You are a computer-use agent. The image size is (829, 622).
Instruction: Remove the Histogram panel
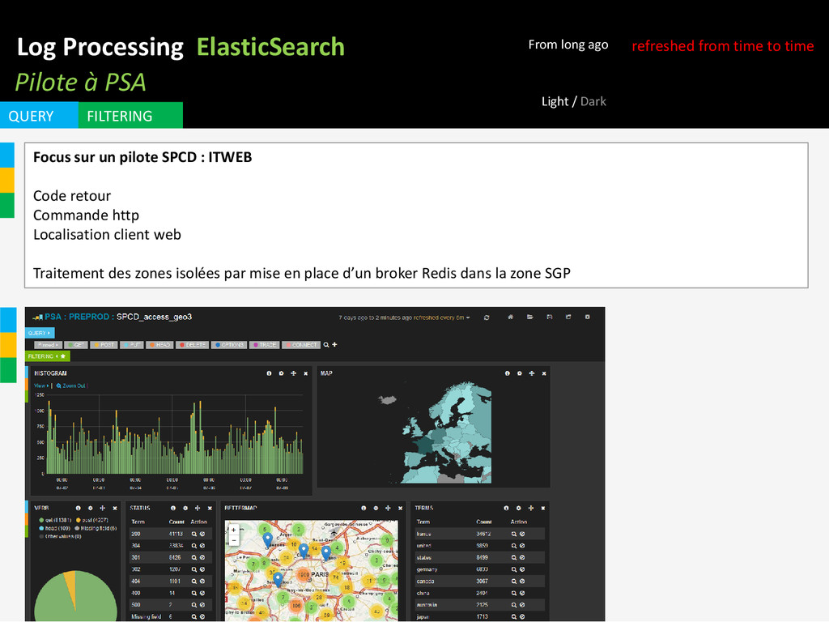pos(305,373)
